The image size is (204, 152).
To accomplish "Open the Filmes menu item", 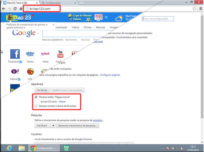I will pos(88,27).
